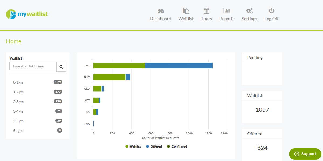Viewport: 323px width, 161px height.
Task: Click the Dashboard gauge icon
Action: pyautogui.click(x=161, y=11)
